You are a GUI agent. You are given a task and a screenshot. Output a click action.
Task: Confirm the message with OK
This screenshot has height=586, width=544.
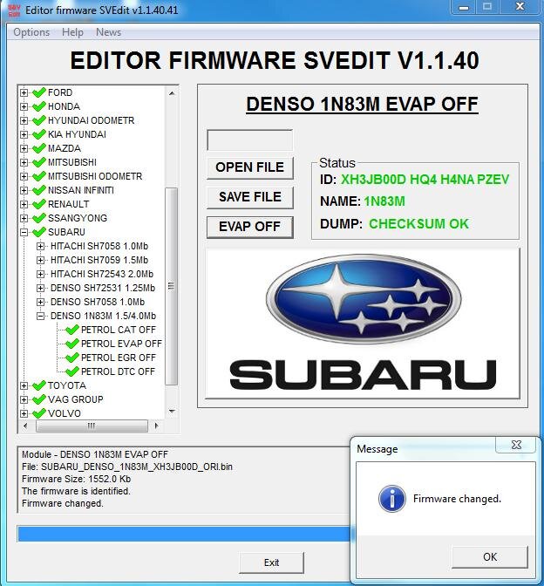click(x=490, y=557)
